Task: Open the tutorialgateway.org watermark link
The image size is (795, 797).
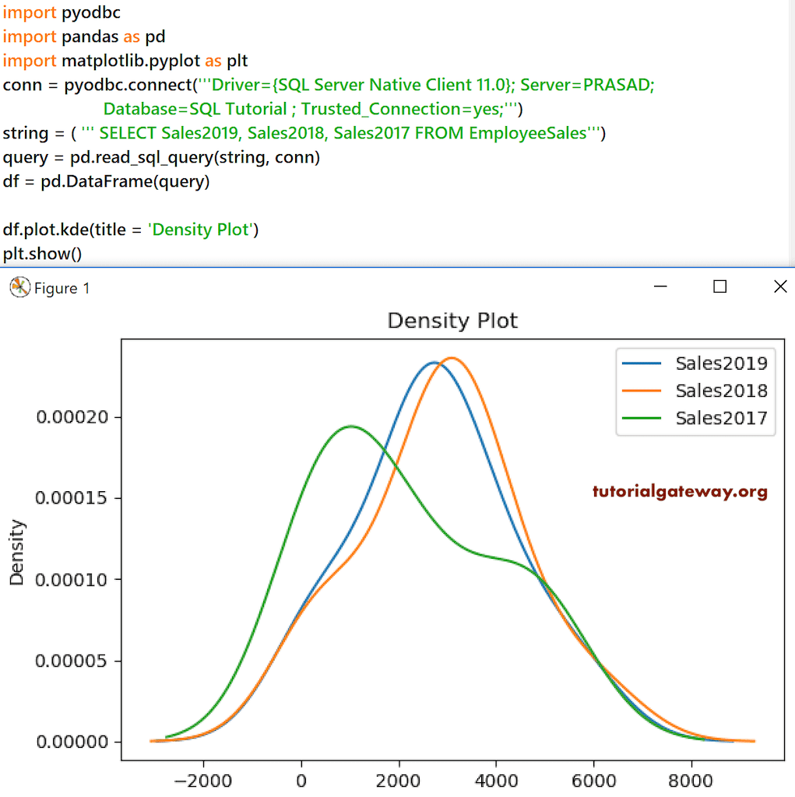Action: [x=680, y=492]
